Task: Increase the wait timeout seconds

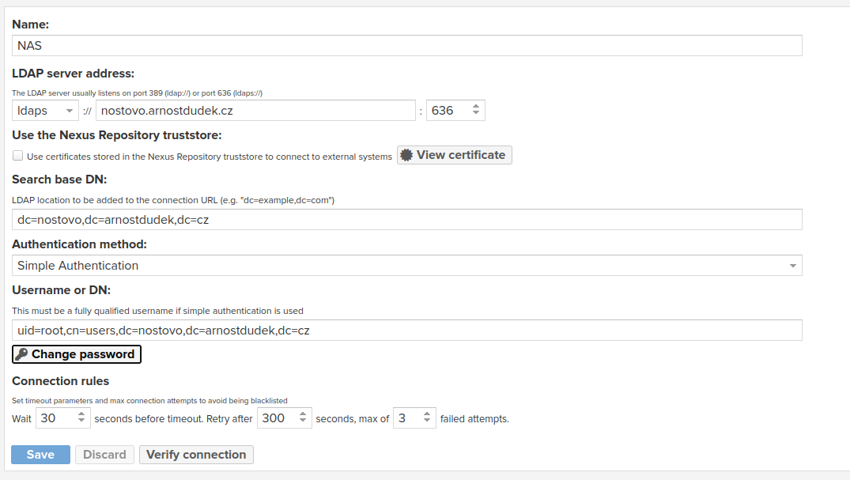Action: pyautogui.click(x=81, y=414)
